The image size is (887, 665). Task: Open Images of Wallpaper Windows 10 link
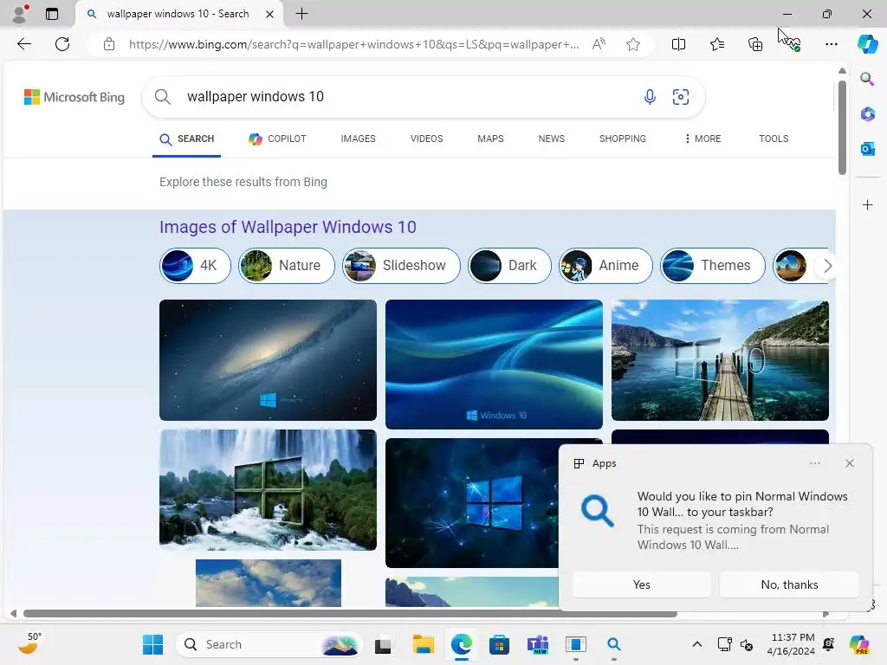point(288,228)
